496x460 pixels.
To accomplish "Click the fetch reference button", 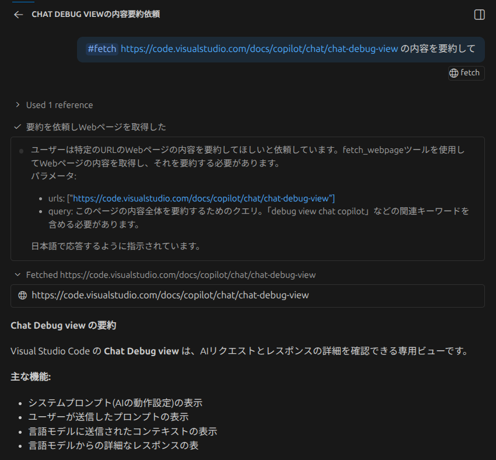I will (x=466, y=73).
